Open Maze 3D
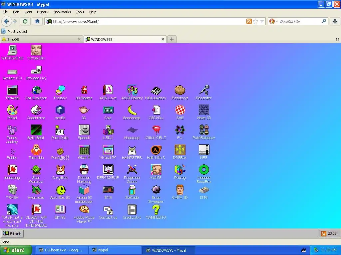The width and height of the screenshot is (341, 255). pos(204,113)
